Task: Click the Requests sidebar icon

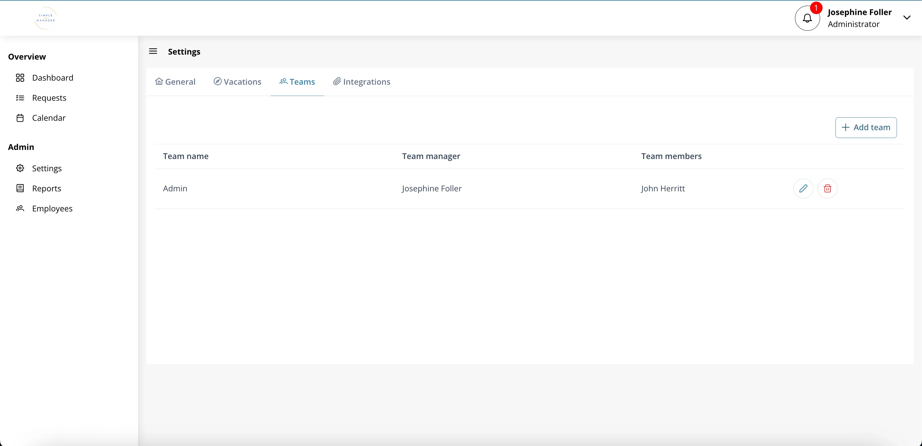Action: coord(20,97)
